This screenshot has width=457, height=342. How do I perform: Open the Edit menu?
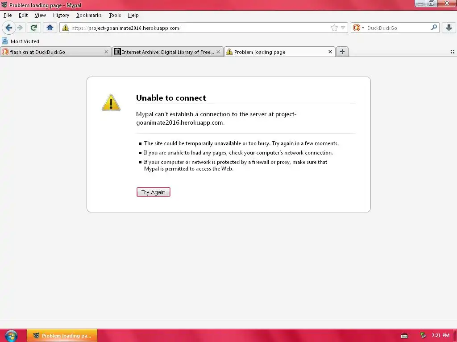[x=23, y=15]
